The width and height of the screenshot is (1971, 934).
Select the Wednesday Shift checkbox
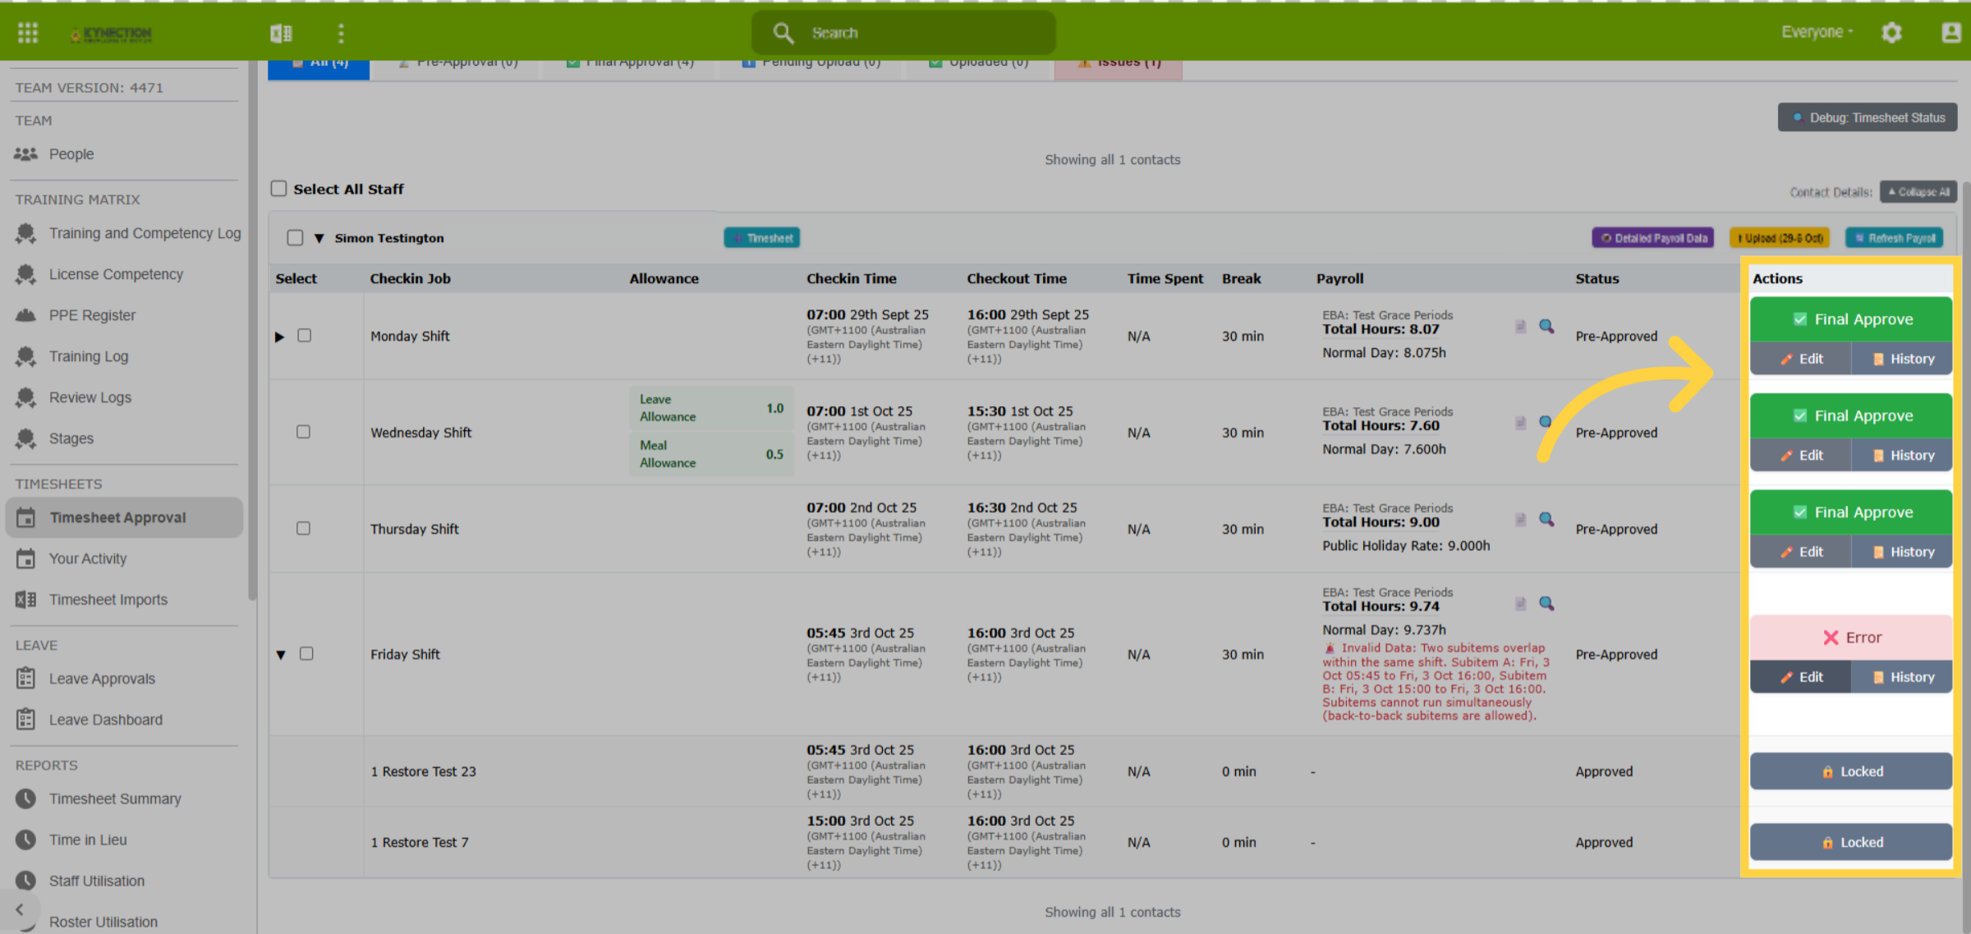click(303, 432)
